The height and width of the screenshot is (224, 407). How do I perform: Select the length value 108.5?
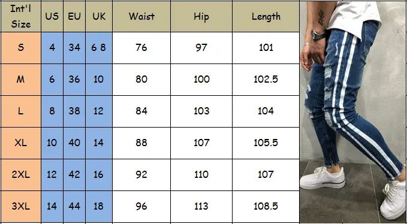(266, 207)
